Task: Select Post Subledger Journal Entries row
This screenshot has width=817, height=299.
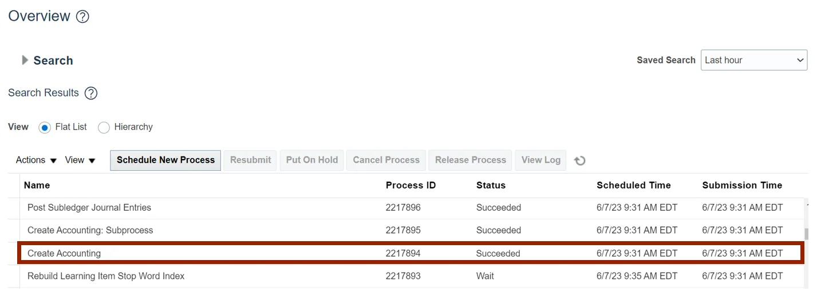Action: pos(89,207)
